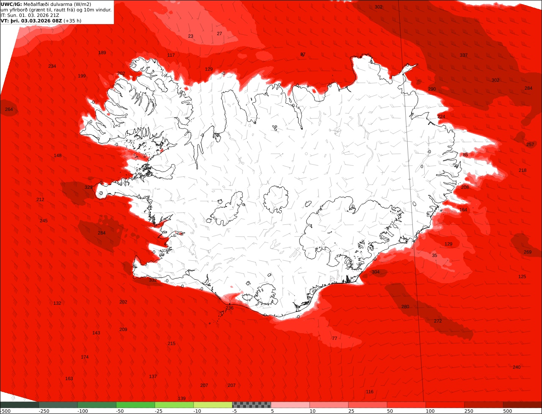The height and width of the screenshot is (414, 542).
Task: Click the value 269
Action: (528, 252)
